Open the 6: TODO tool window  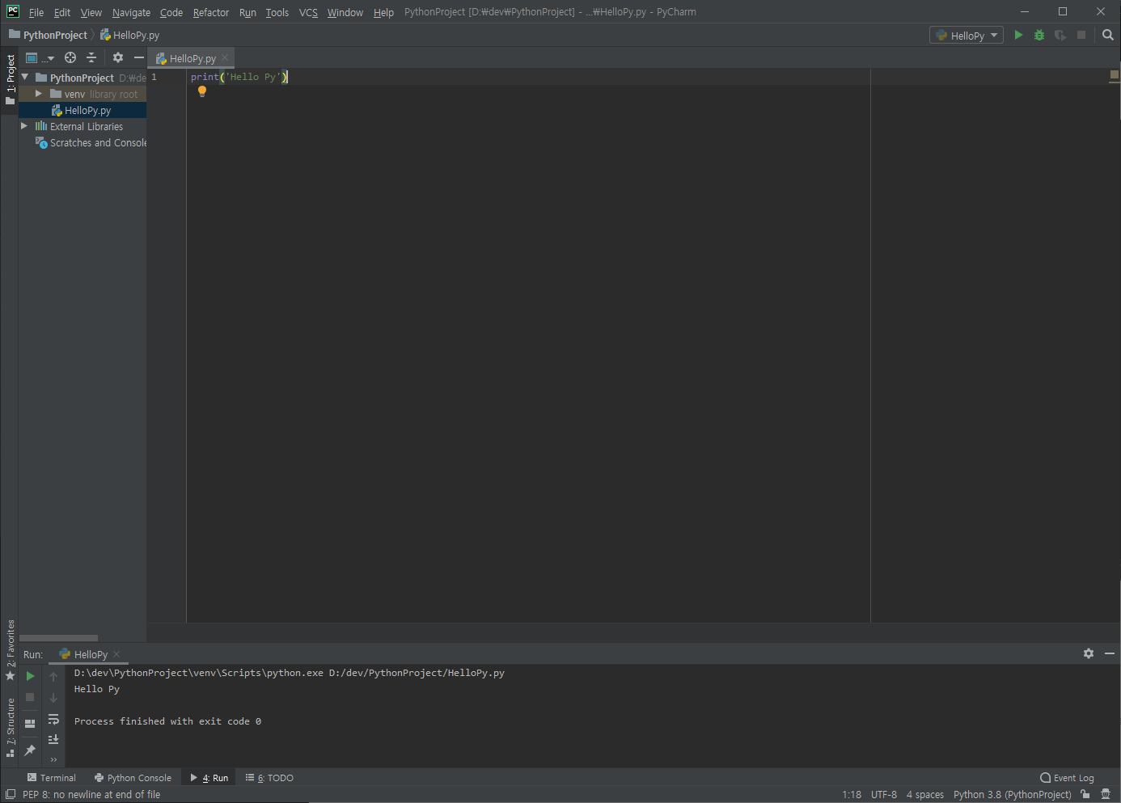coord(269,778)
